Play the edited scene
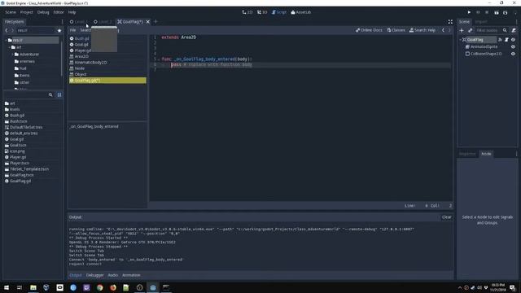 (497, 12)
